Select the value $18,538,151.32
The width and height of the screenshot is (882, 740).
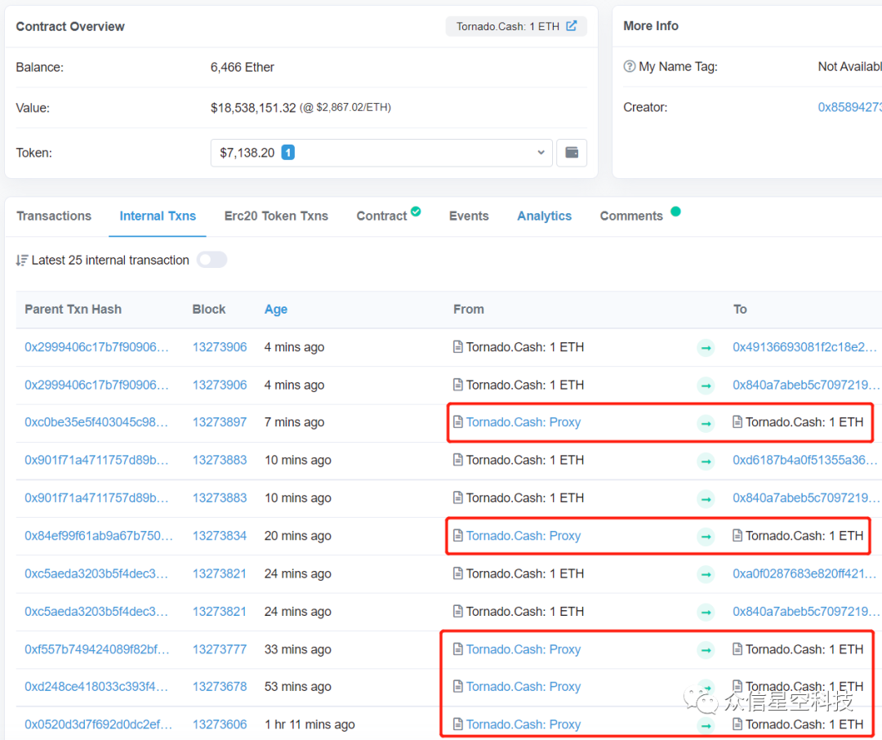(x=253, y=108)
